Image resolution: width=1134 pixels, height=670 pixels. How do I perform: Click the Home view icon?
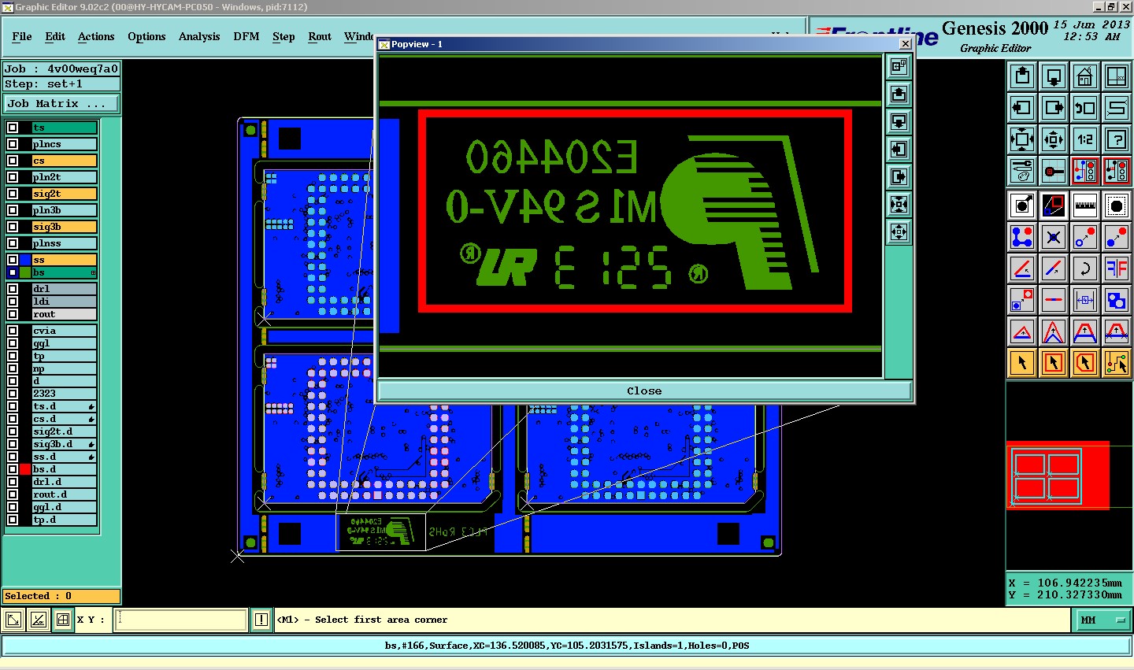[x=1085, y=76]
